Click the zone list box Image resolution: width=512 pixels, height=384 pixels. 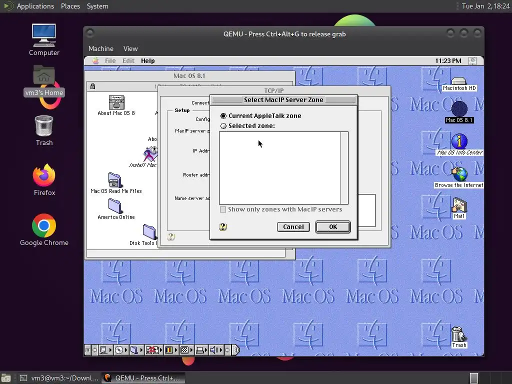tap(280, 168)
